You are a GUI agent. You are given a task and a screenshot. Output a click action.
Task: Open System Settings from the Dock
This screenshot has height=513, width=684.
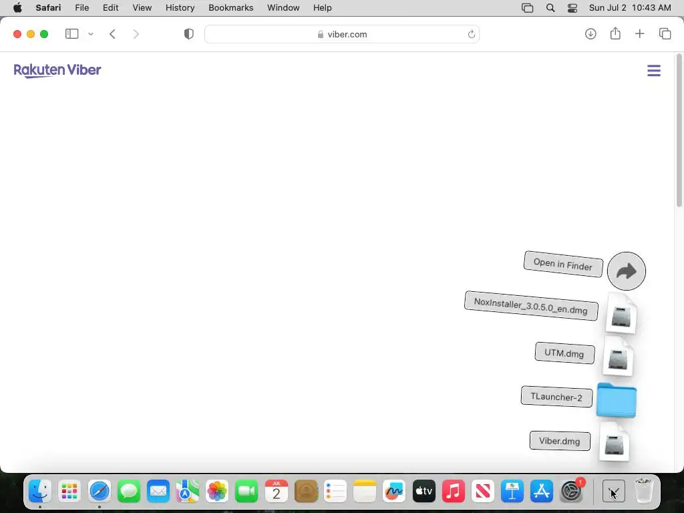pos(571,491)
